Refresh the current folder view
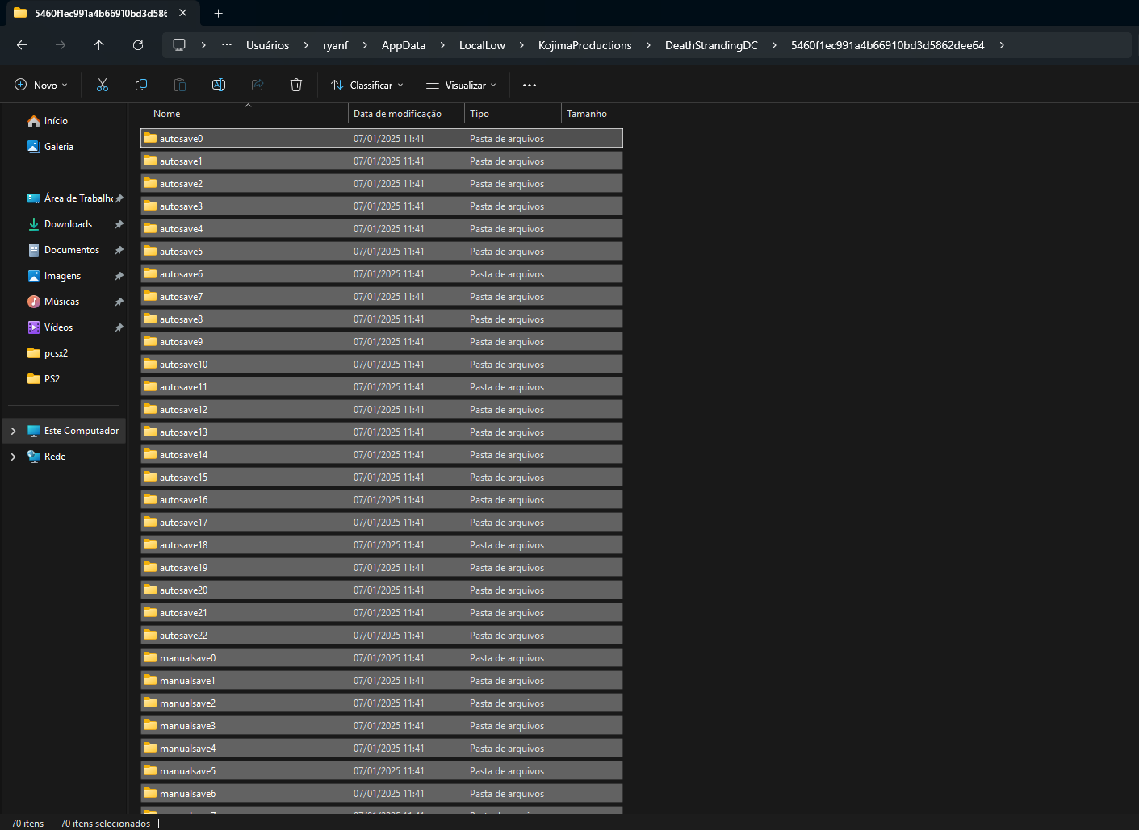Image resolution: width=1139 pixels, height=830 pixels. click(138, 45)
